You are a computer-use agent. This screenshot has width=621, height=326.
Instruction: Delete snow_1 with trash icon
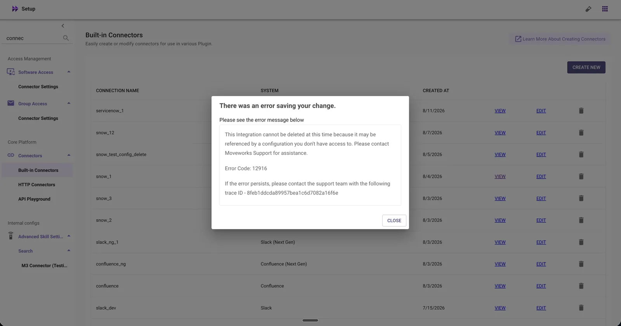(581, 176)
